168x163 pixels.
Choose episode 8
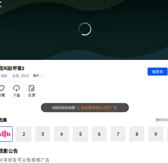point(137,134)
